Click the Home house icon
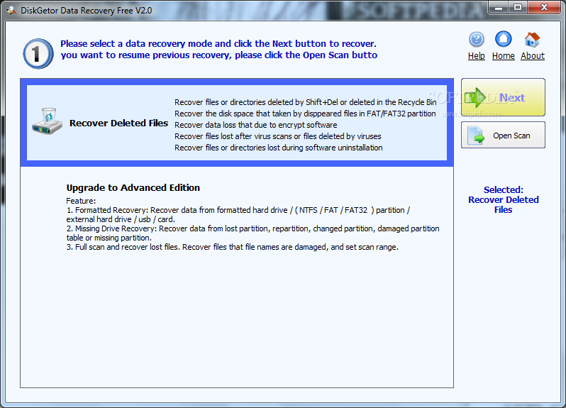This screenshot has height=408, width=566. click(x=504, y=39)
